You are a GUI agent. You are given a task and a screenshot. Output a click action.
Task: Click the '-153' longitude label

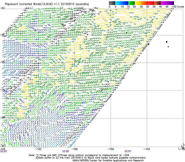pyautogui.click(x=147, y=149)
